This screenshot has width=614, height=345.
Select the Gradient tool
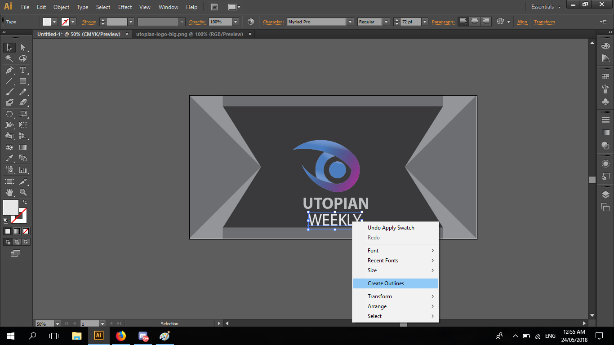23,147
